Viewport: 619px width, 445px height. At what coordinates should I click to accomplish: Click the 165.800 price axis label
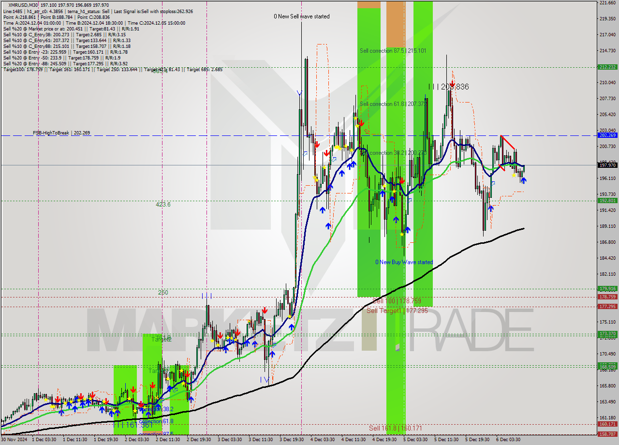click(x=607, y=386)
